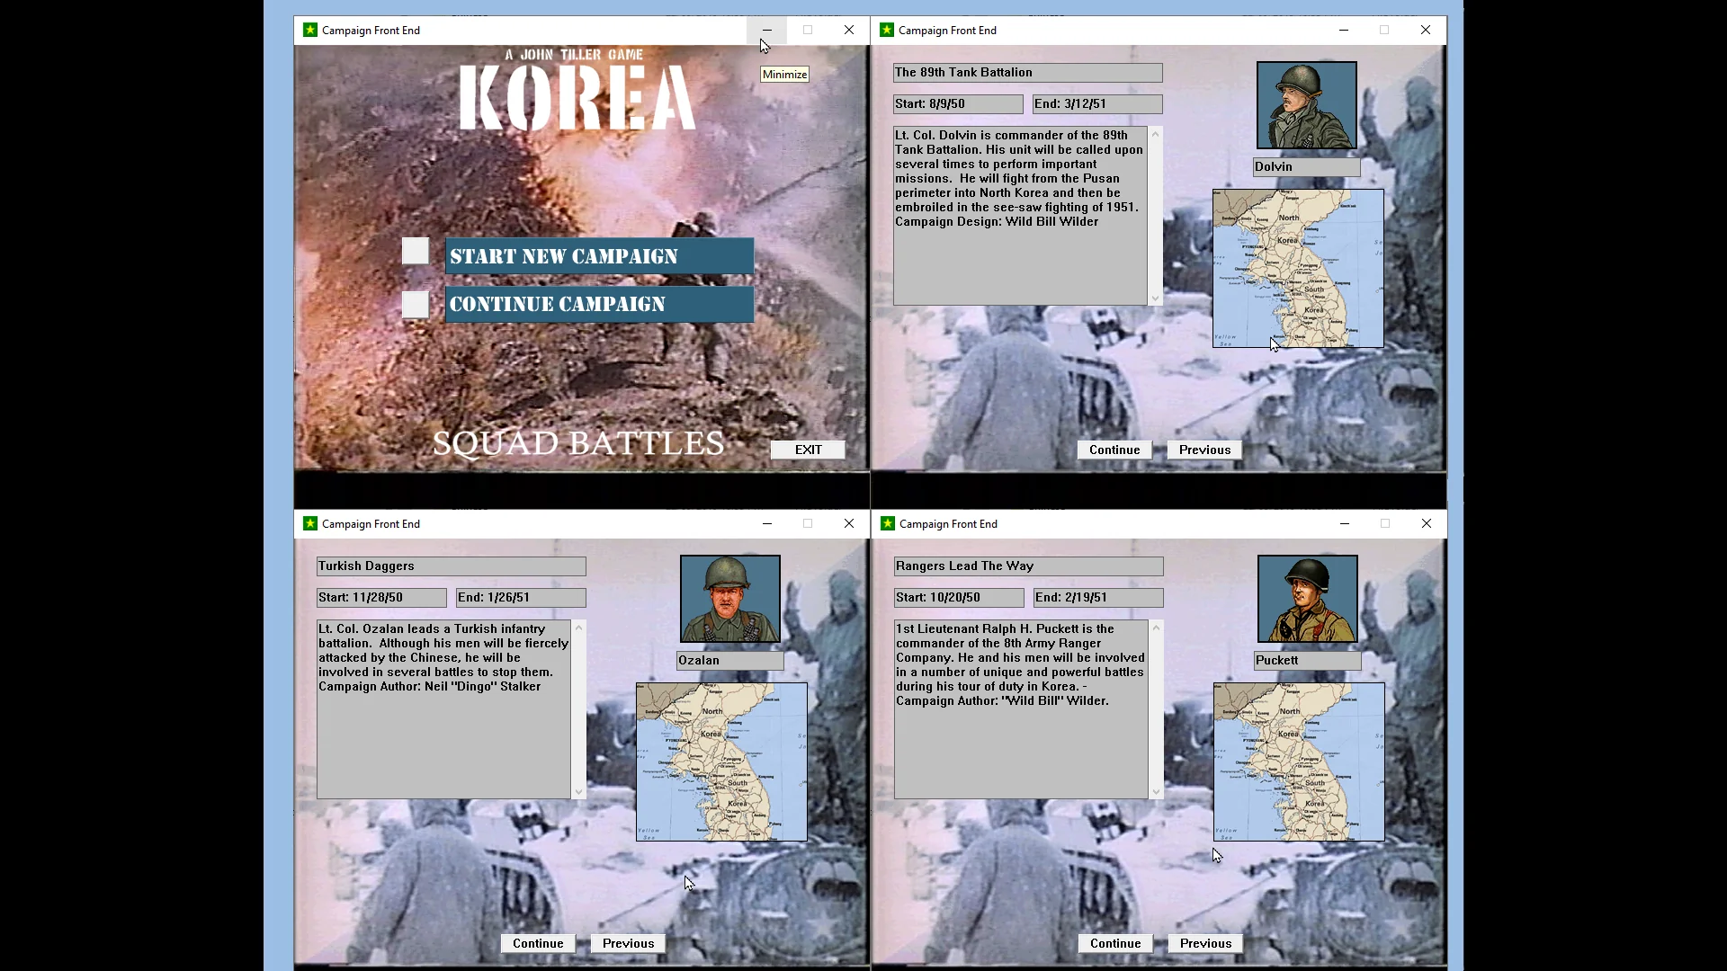
Task: Select the Puckett commander portrait
Action: point(1308,599)
